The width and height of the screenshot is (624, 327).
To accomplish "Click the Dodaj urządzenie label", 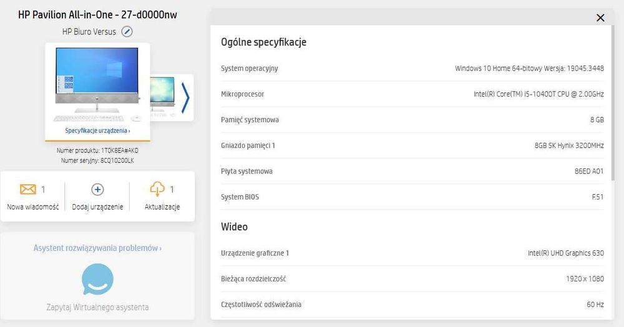I will (x=97, y=207).
